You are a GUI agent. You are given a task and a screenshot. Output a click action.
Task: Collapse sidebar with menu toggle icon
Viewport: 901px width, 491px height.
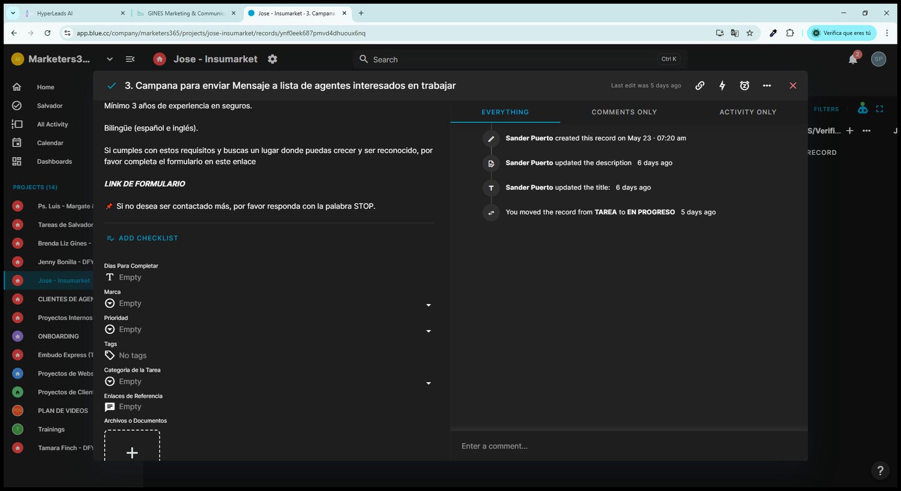130,59
